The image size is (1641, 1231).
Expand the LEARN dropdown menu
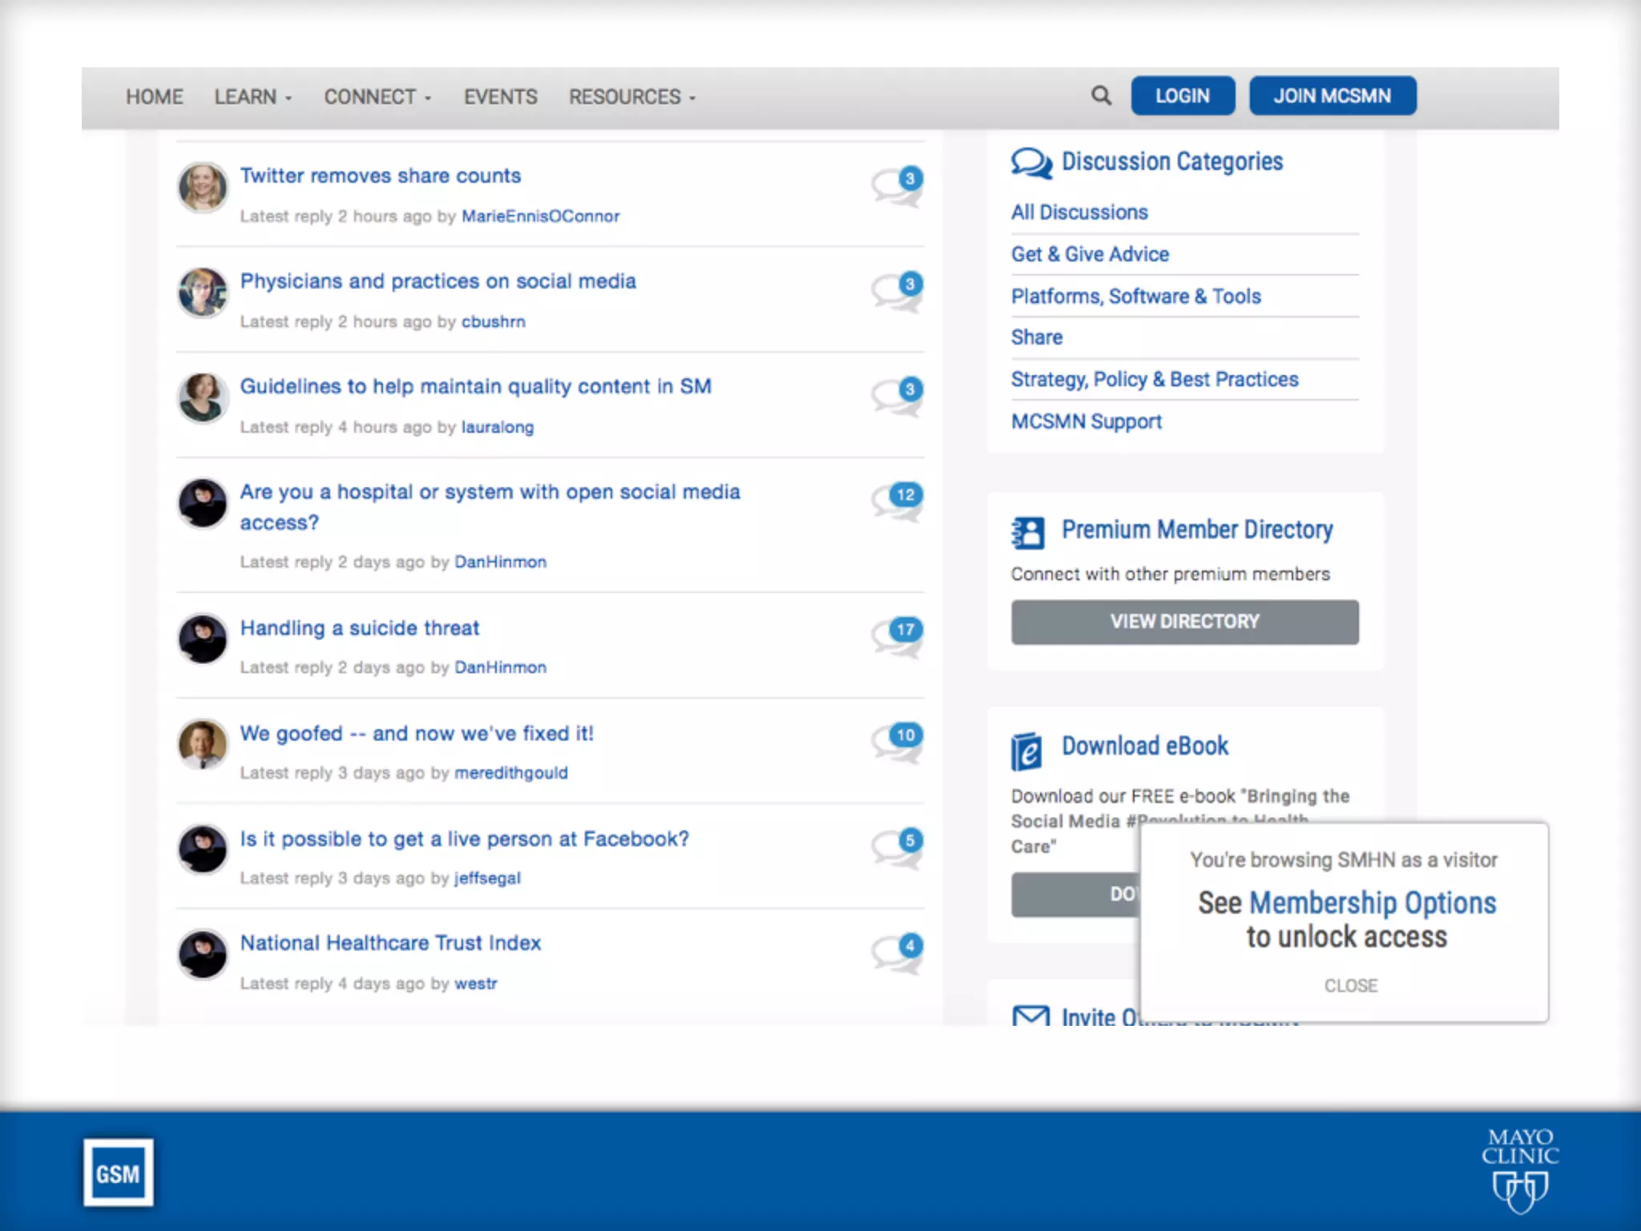tap(252, 97)
